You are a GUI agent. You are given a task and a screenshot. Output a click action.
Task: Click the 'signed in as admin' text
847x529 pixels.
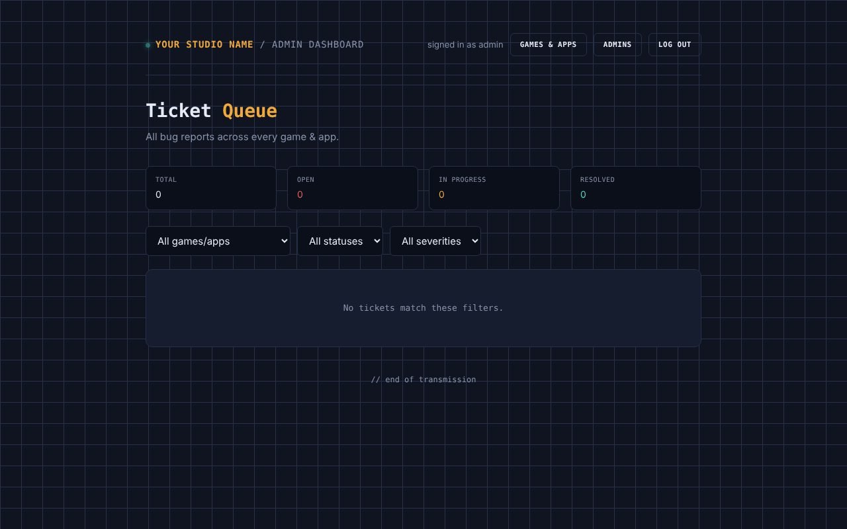point(465,44)
